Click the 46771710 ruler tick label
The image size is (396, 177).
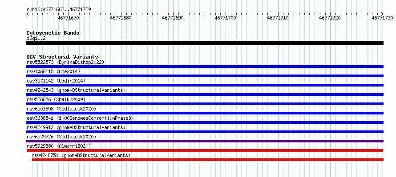click(x=278, y=18)
